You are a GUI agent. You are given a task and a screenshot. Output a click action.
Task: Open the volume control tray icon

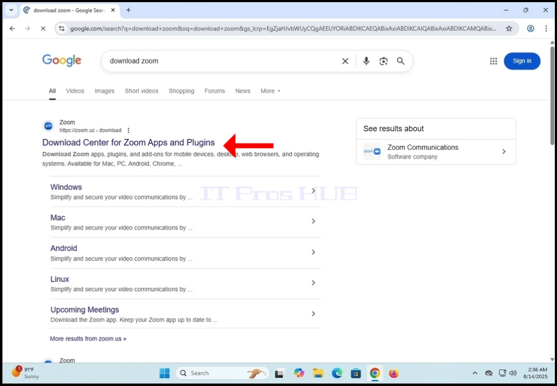coord(513,373)
